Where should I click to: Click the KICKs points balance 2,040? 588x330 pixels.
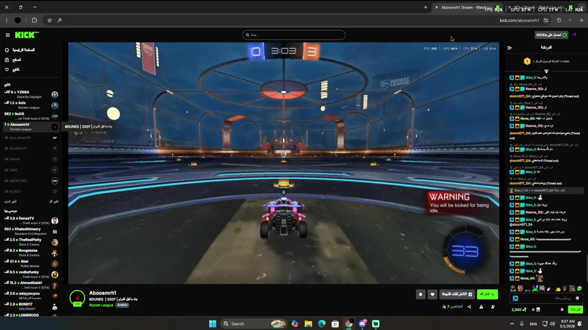(x=519, y=310)
